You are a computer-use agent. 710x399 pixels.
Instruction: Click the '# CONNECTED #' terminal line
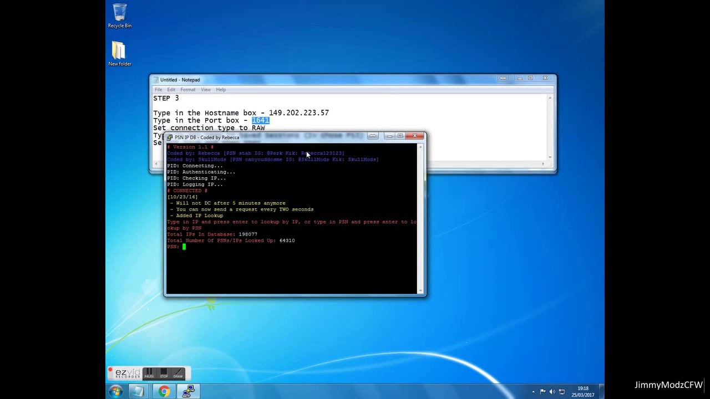(x=187, y=191)
